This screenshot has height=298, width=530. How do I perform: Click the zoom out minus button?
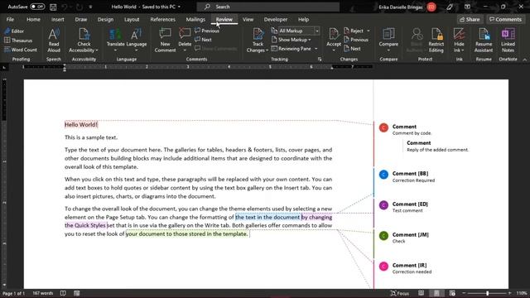click(x=464, y=293)
